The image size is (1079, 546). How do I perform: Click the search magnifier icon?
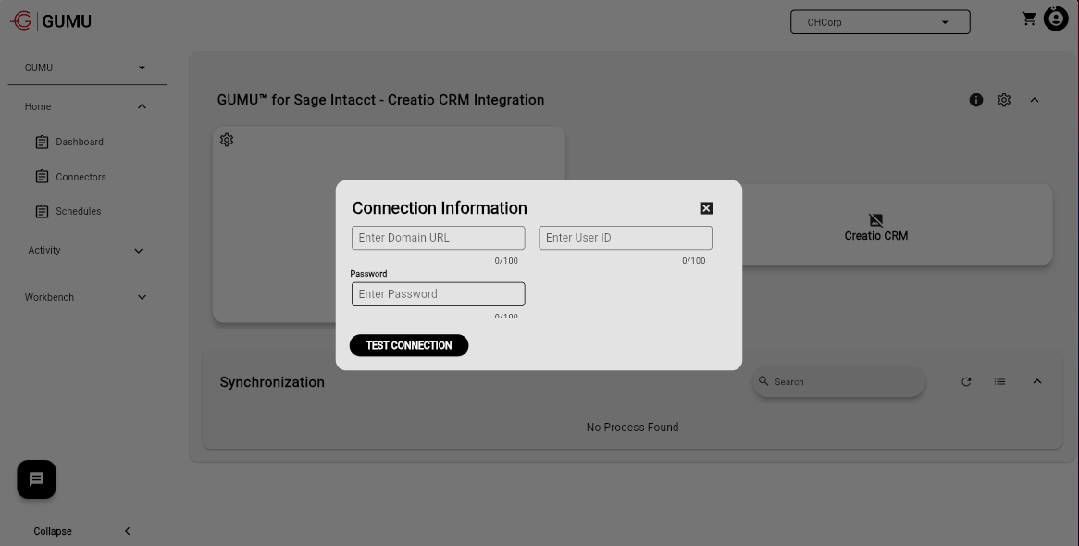point(763,380)
